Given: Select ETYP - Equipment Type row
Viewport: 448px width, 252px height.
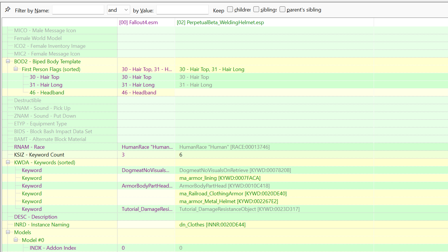Looking at the screenshot, I should 40,124.
